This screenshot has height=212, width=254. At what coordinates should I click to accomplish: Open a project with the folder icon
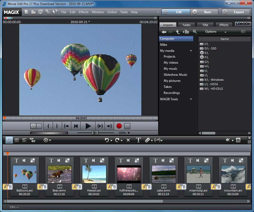click(x=33, y=12)
